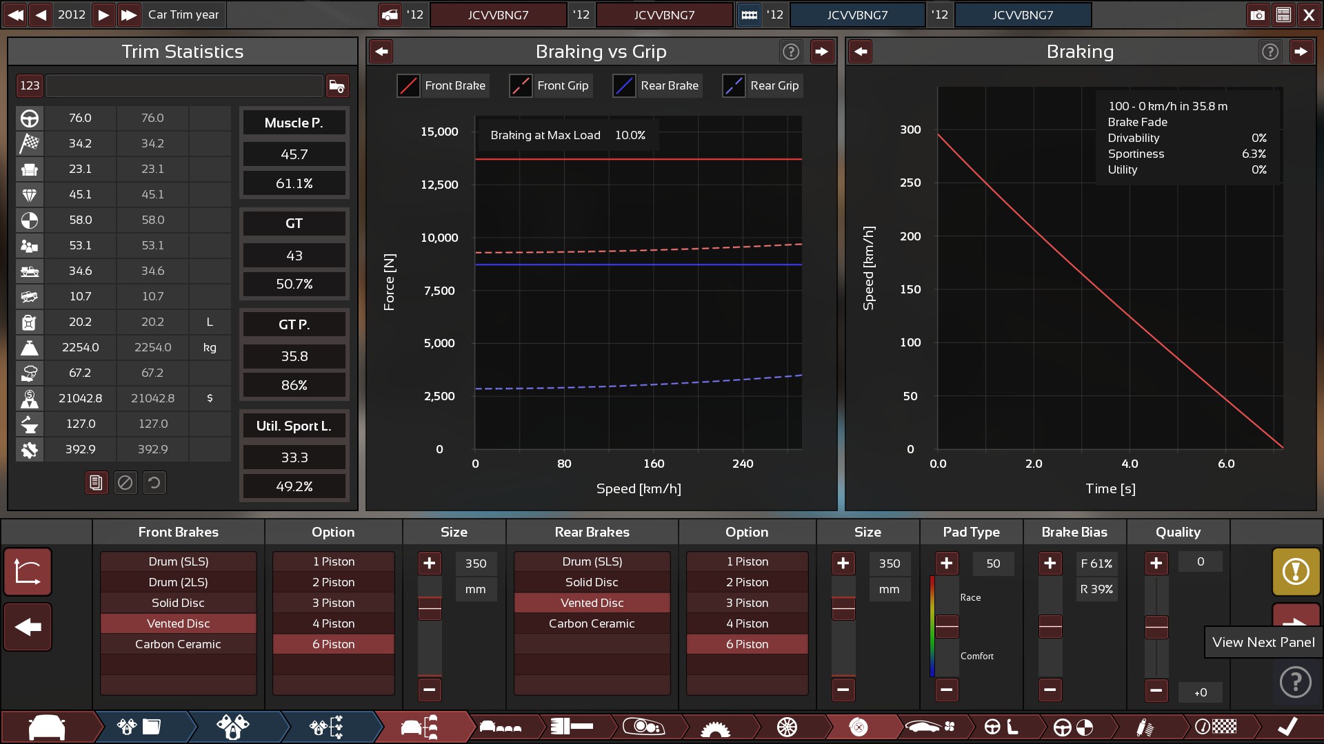Click the load comparison car icon

click(337, 85)
